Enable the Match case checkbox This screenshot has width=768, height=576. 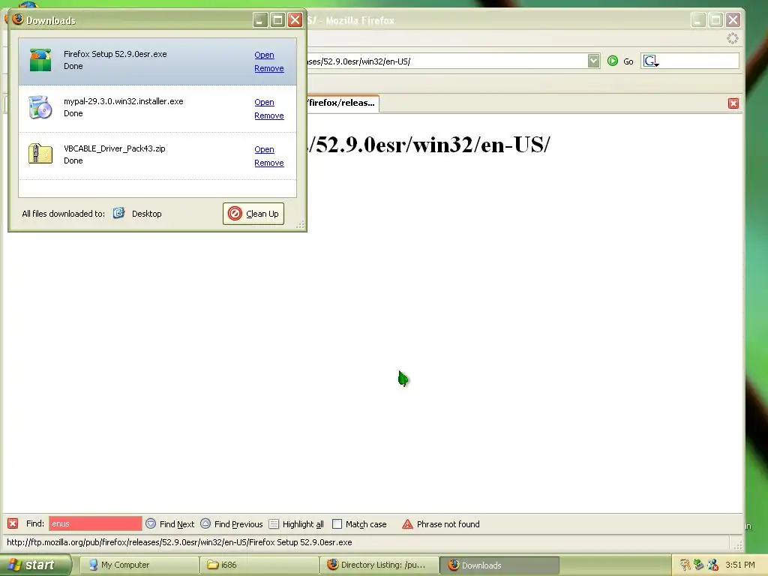[x=337, y=524]
